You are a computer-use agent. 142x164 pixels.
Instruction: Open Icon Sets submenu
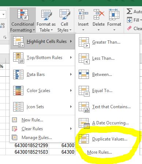[x=42, y=107]
